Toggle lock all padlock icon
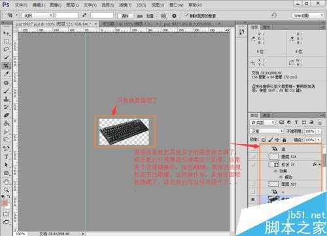 (x=284, y=140)
